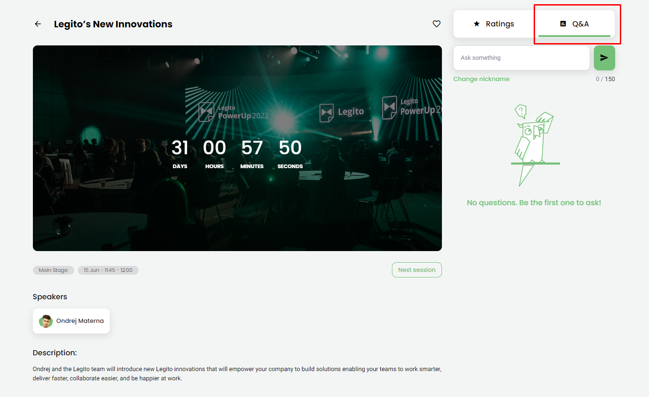This screenshot has height=397, width=649.
Task: Select the Q&A tab label
Action: [x=580, y=24]
